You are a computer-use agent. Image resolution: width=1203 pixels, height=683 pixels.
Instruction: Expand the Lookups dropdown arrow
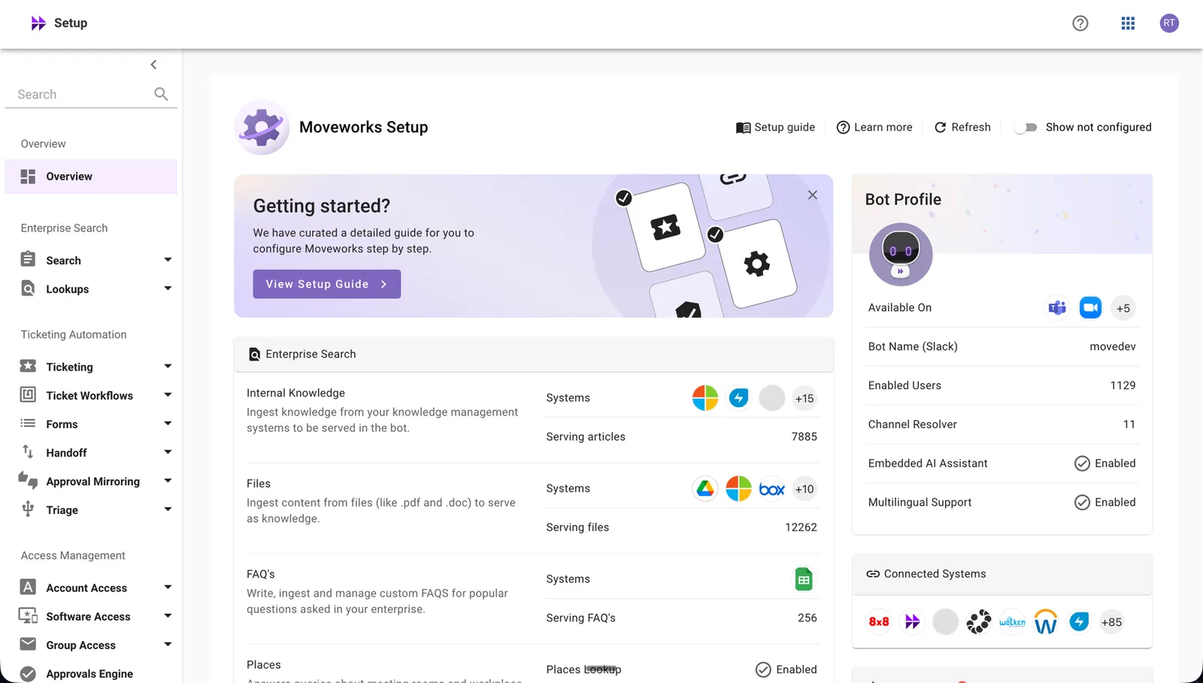(168, 289)
